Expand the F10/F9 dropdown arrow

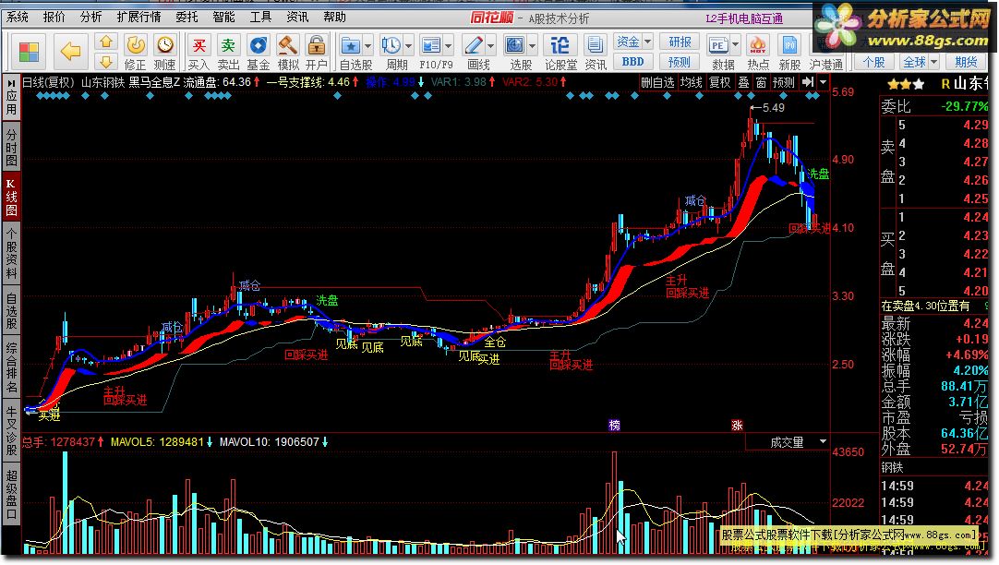pyautogui.click(x=449, y=46)
